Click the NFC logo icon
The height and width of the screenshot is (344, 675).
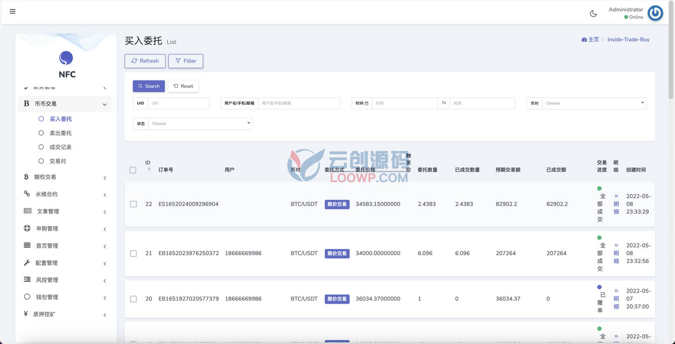point(66,58)
